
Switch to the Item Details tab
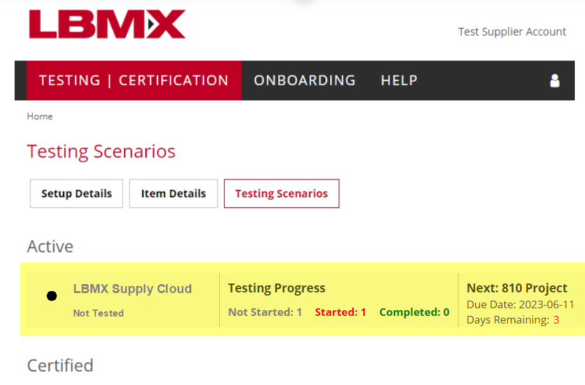click(173, 193)
